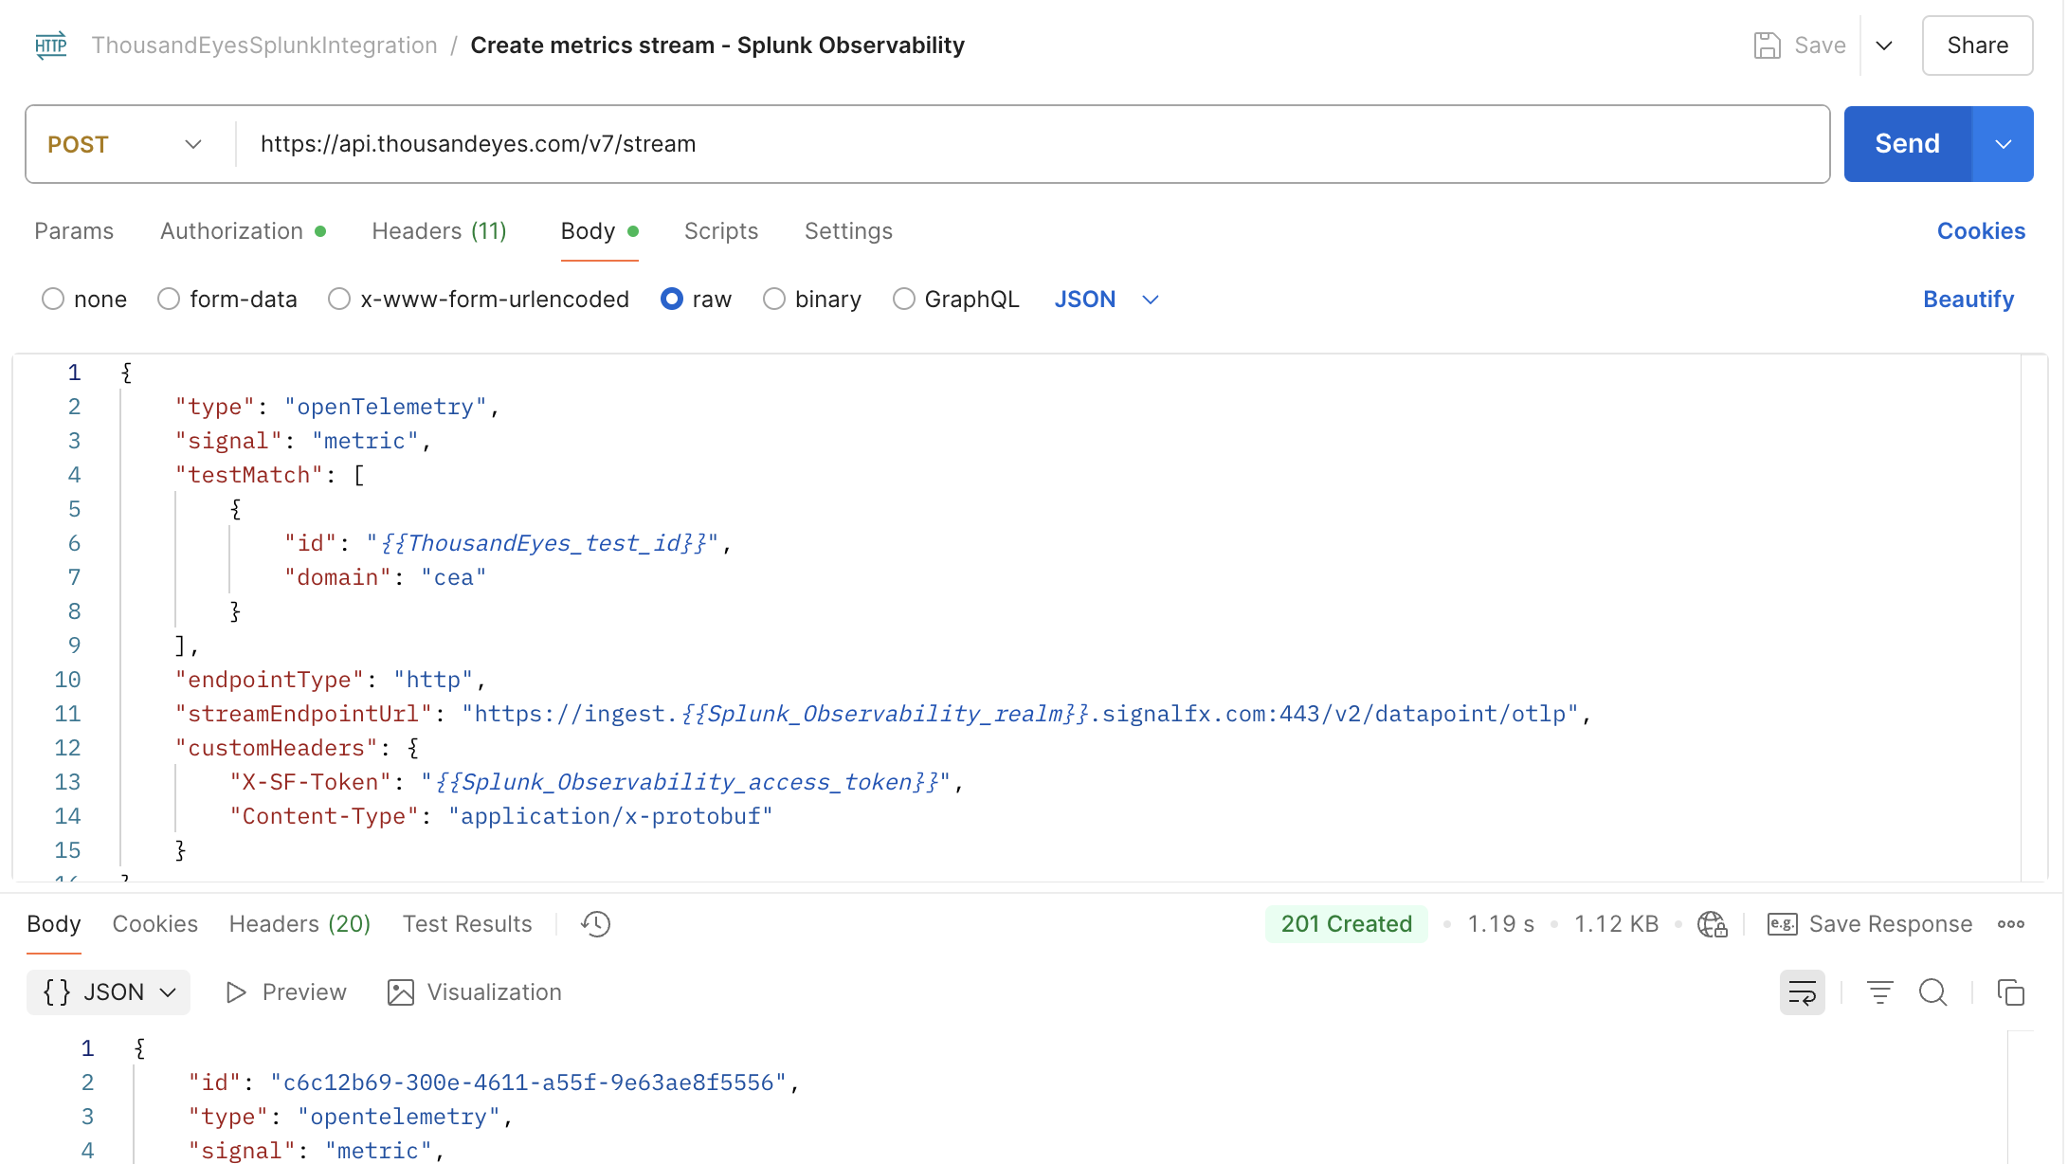This screenshot has height=1164, width=2068.
Task: Click the {{Splunk_Observability_access_token}} variable
Action: click(686, 782)
